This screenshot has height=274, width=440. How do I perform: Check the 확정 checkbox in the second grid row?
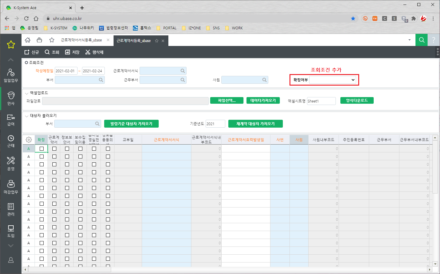click(x=41, y=156)
